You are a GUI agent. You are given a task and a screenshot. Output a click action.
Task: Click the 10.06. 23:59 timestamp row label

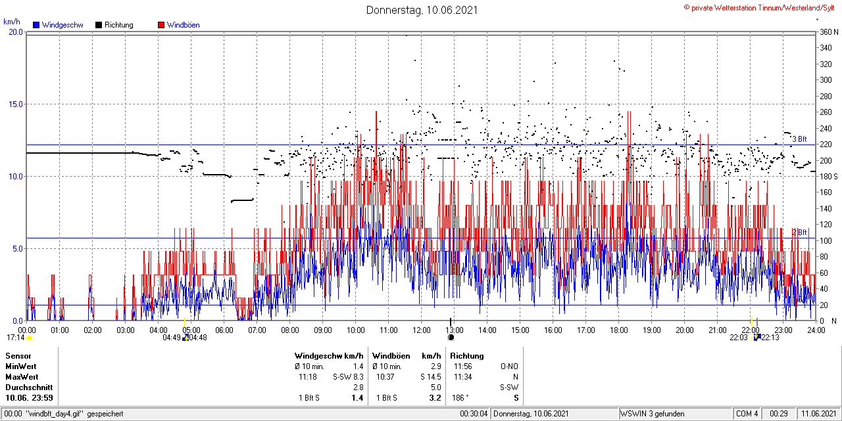coord(30,398)
